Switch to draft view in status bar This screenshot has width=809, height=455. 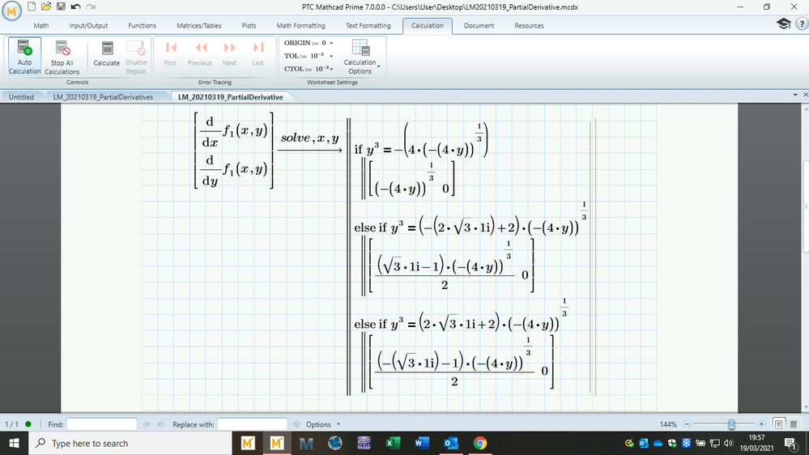(x=795, y=424)
